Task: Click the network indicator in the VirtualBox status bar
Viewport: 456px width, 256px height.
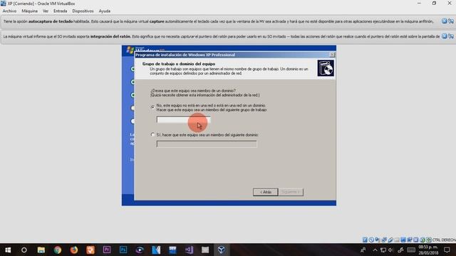Action: click(384, 240)
